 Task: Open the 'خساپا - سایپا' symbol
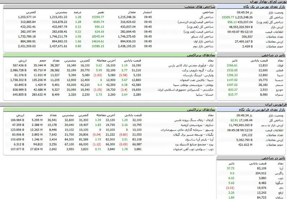click(x=204, y=95)
